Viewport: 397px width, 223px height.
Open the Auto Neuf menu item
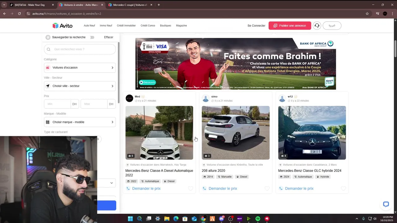(x=89, y=26)
